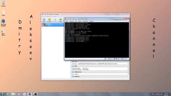This screenshot has height=96, width=171.
Task: Launch Internet Explorer from the taskbar
Action: pos(8,94)
